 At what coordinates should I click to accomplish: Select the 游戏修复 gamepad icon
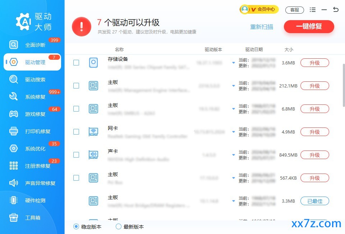14,114
